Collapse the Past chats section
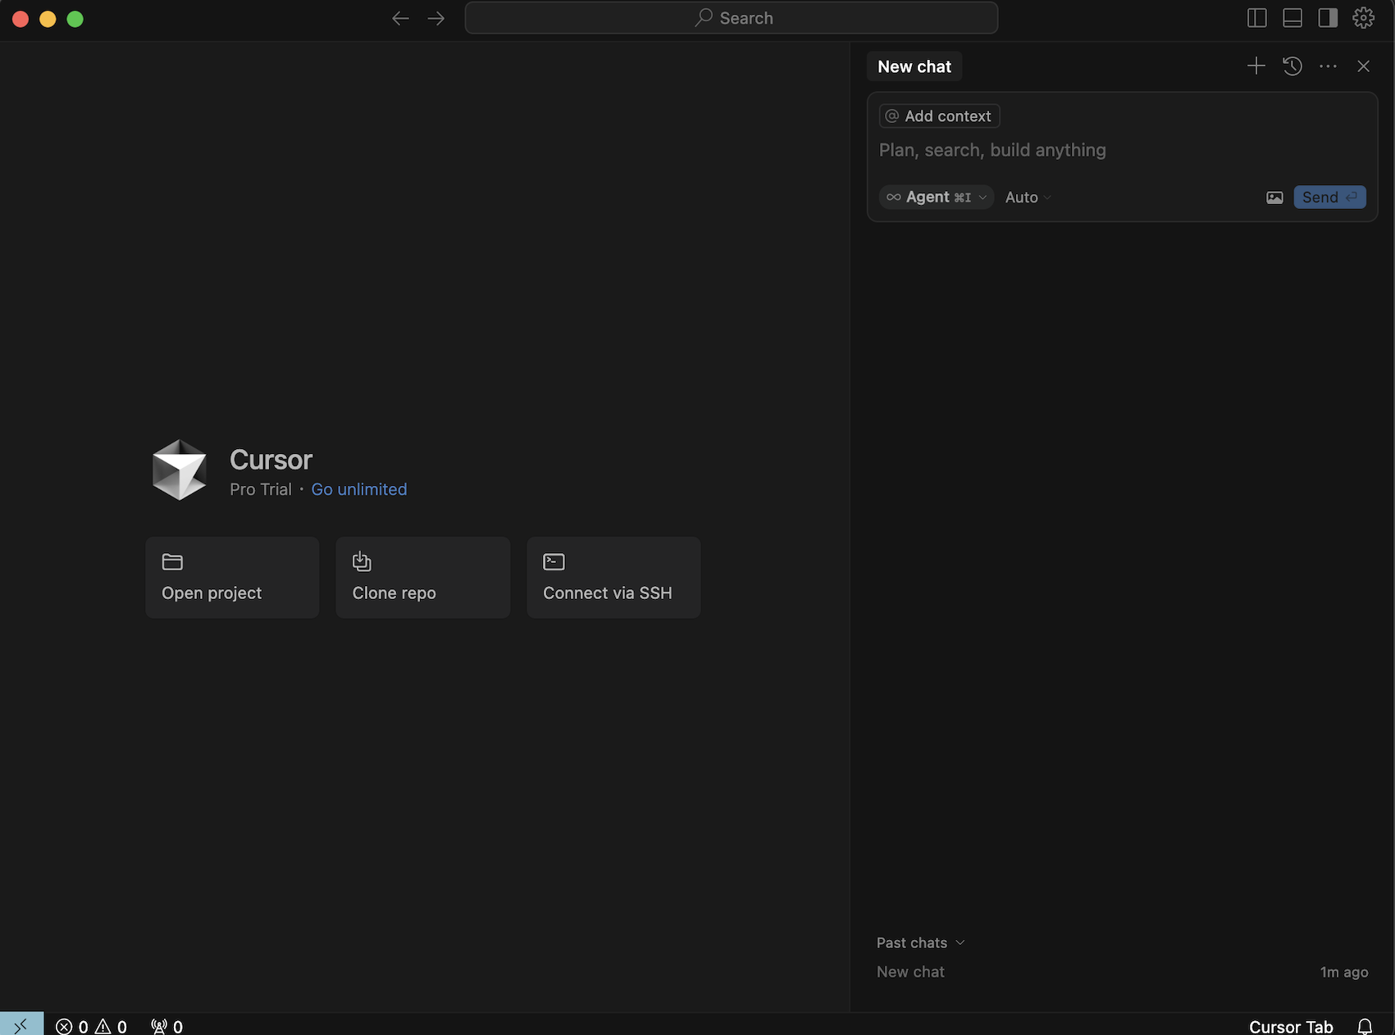Viewport: 1395px width, 1035px height. click(920, 943)
